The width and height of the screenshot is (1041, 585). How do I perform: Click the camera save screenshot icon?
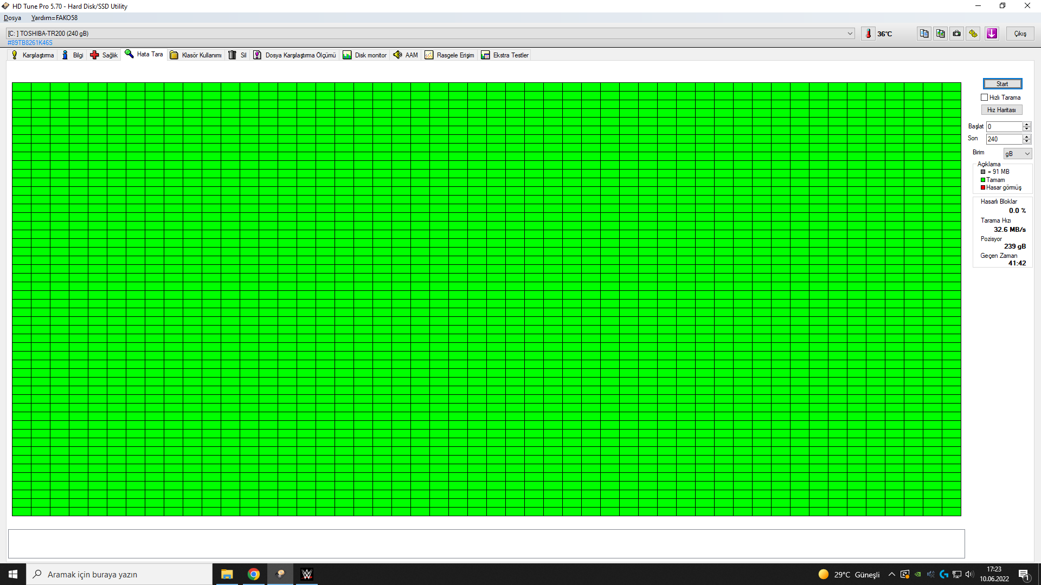click(957, 34)
